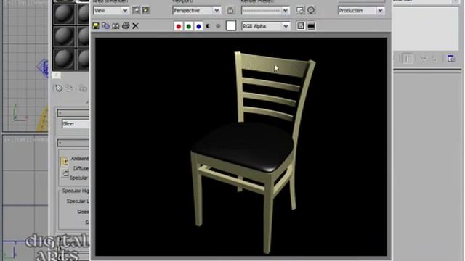The image size is (465, 261).
Task: Click the Ambient label in Material Editor
Action: tap(79, 159)
